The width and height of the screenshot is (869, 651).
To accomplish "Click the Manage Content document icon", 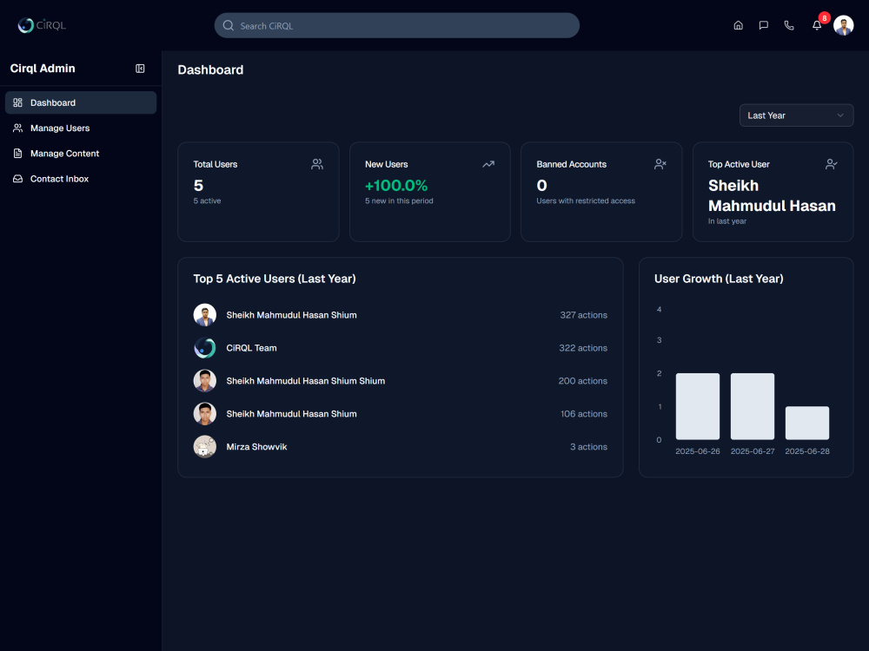I will point(17,154).
